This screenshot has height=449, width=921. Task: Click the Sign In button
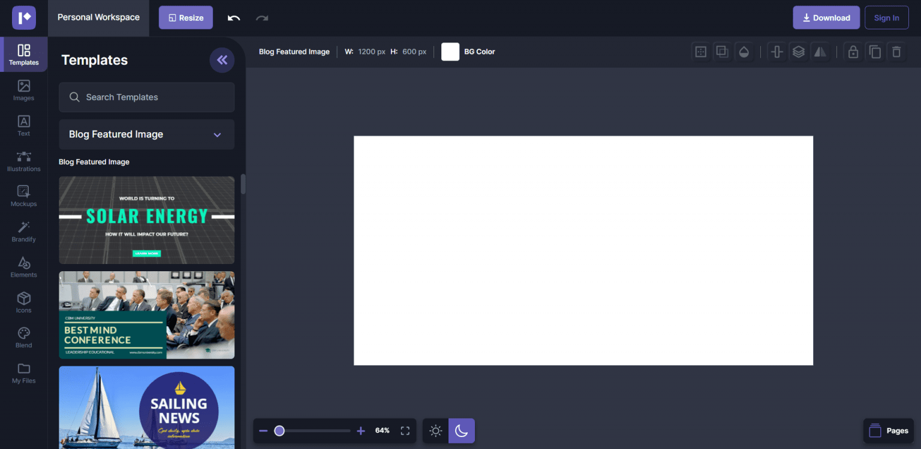point(886,18)
